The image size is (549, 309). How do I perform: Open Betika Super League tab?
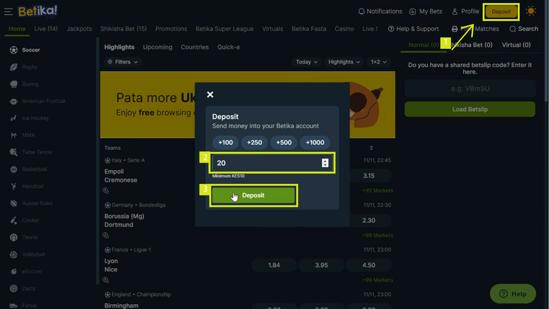coord(225,29)
